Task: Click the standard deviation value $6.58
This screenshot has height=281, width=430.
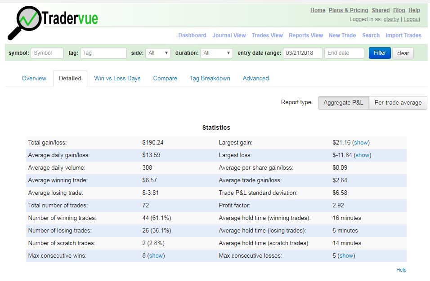Action: point(340,193)
